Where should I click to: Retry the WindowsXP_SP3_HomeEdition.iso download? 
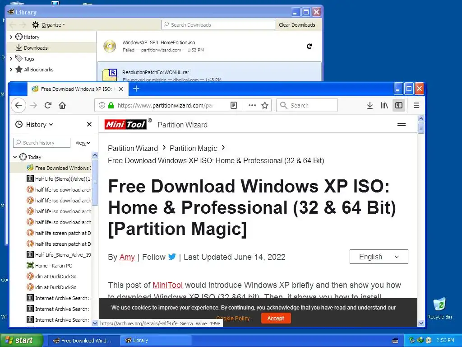(310, 46)
